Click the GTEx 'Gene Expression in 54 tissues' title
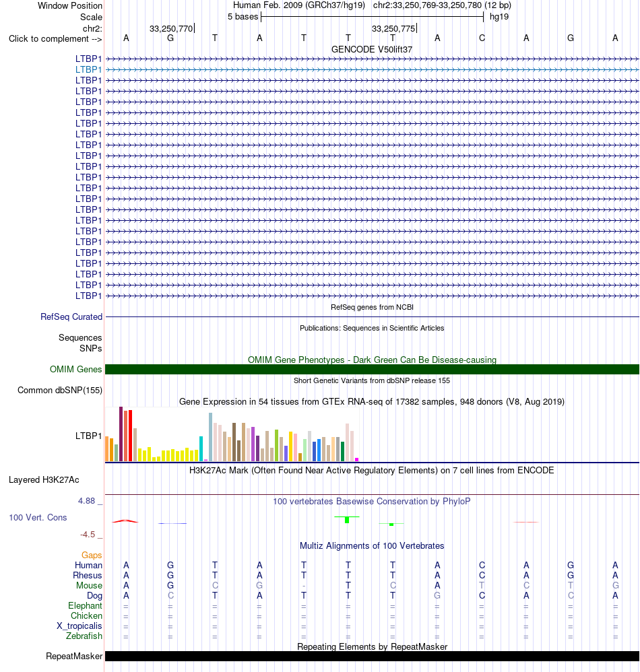 tap(372, 401)
